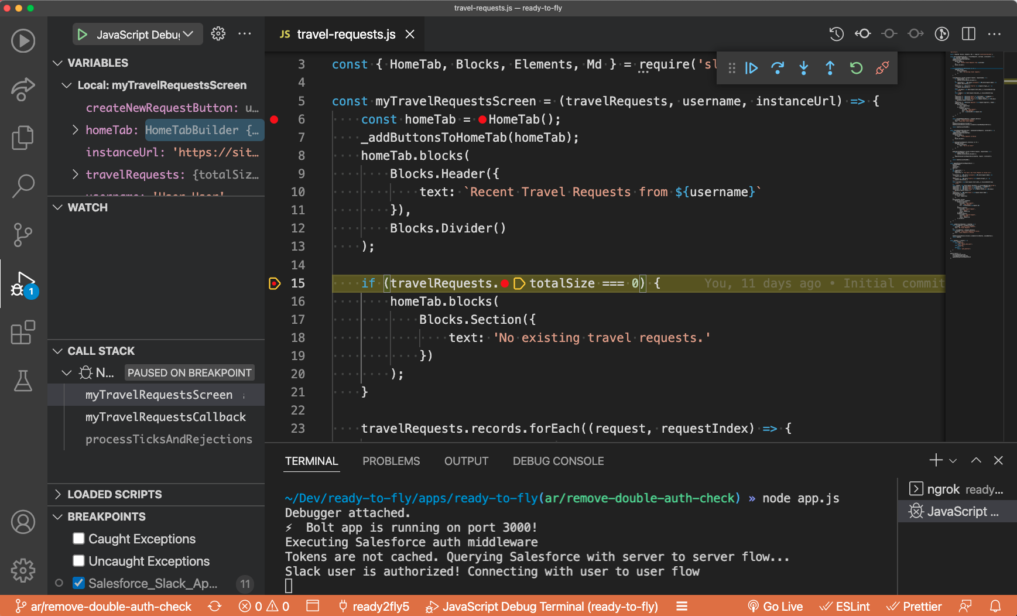The width and height of the screenshot is (1017, 616).
Task: Disable the Salesforce_Slack breakpoint checkbox
Action: coord(79,583)
